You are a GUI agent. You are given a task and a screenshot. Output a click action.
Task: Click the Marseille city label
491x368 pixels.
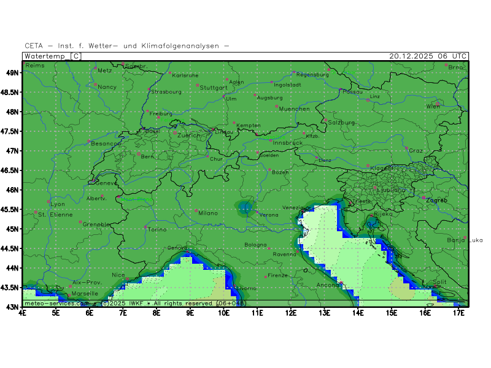pyautogui.click(x=86, y=294)
